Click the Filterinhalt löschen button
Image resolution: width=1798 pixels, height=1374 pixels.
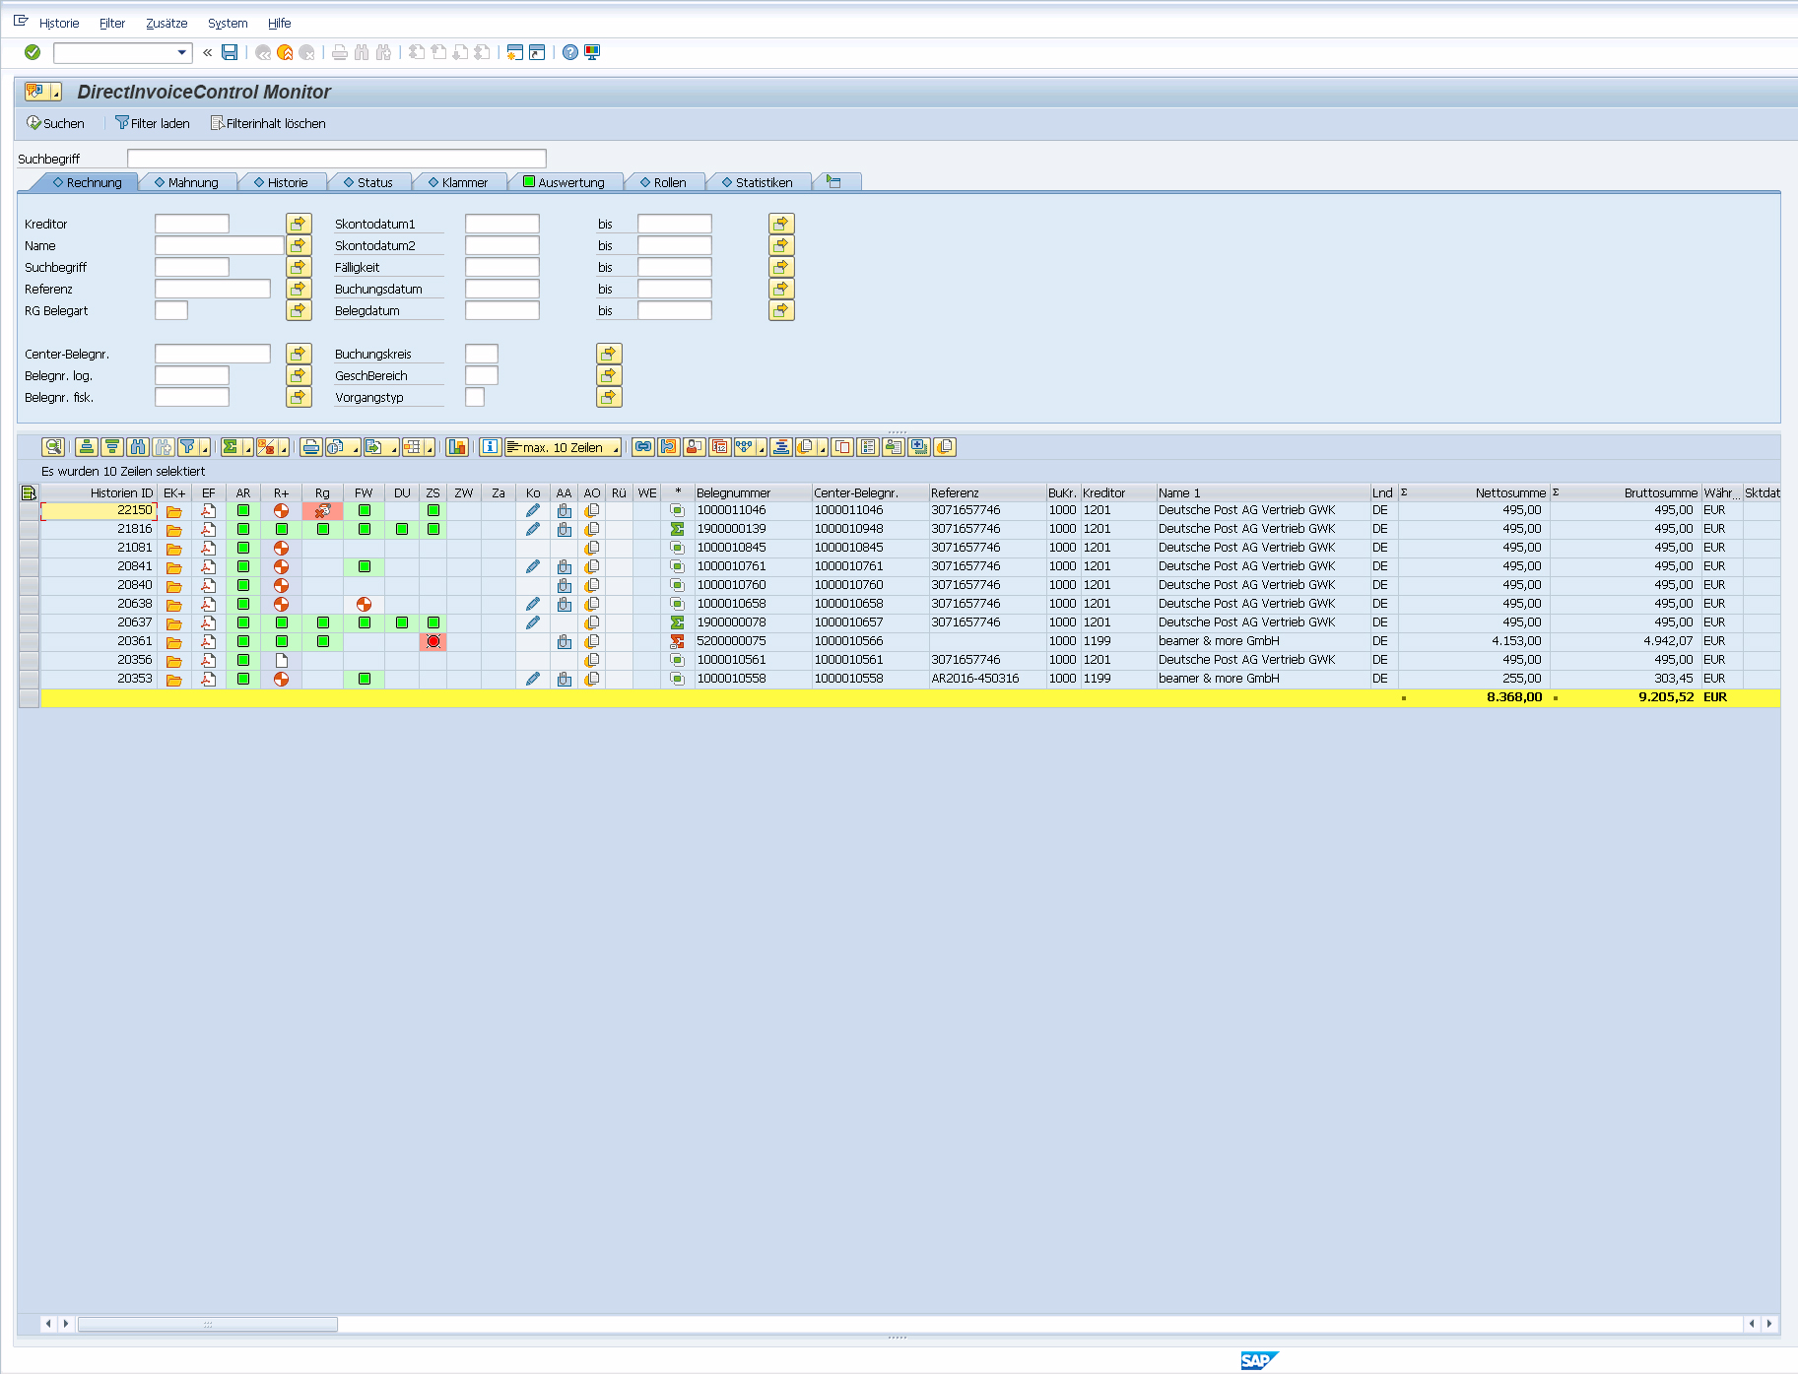click(268, 123)
